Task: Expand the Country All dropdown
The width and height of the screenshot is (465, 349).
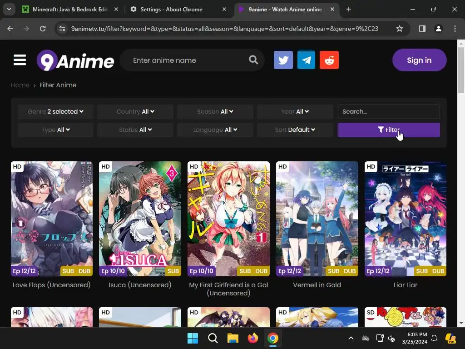Action: (135, 112)
